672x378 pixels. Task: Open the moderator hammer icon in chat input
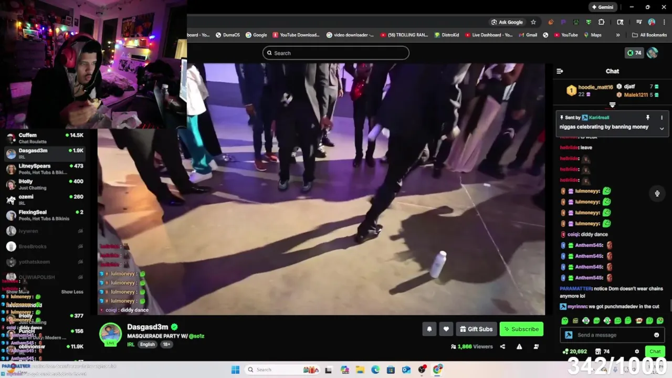point(569,335)
